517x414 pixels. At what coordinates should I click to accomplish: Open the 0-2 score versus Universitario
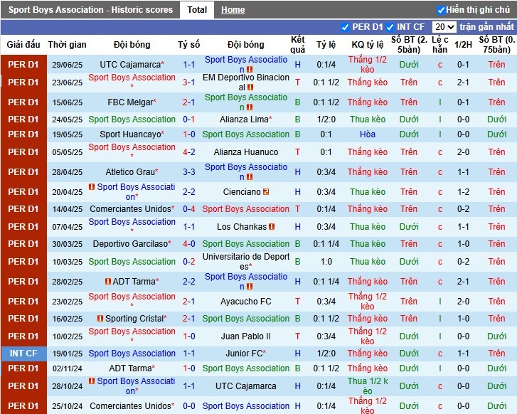(189, 262)
